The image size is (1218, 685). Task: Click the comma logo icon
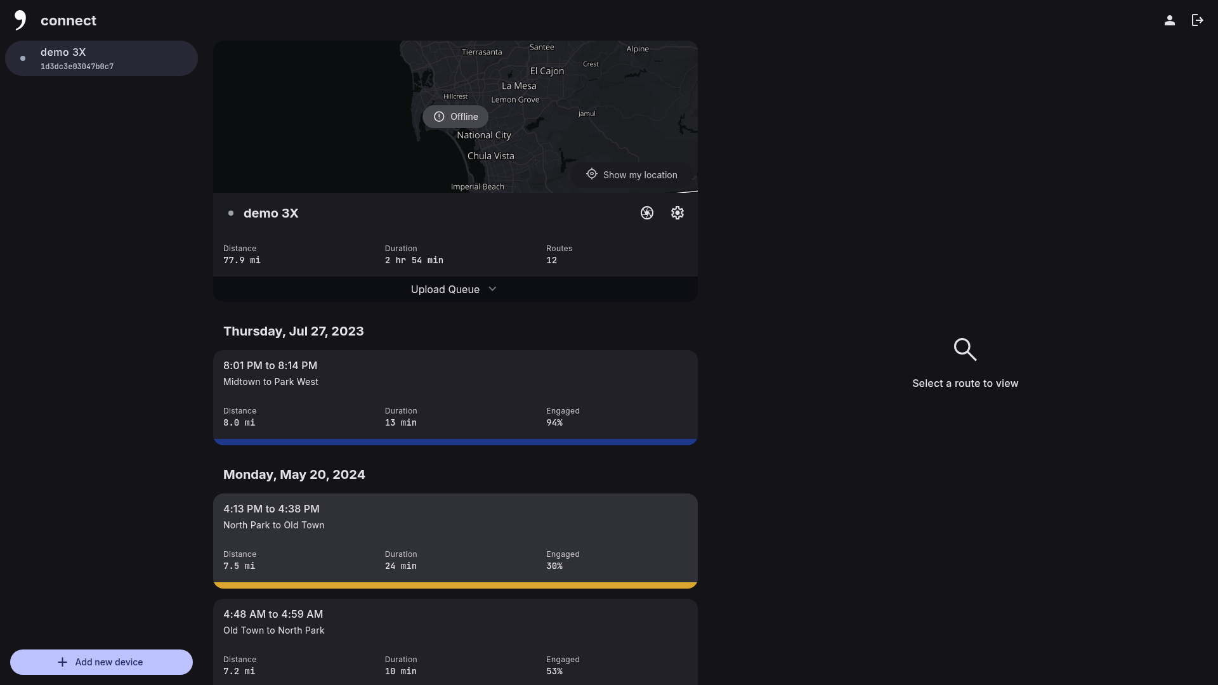point(20,20)
